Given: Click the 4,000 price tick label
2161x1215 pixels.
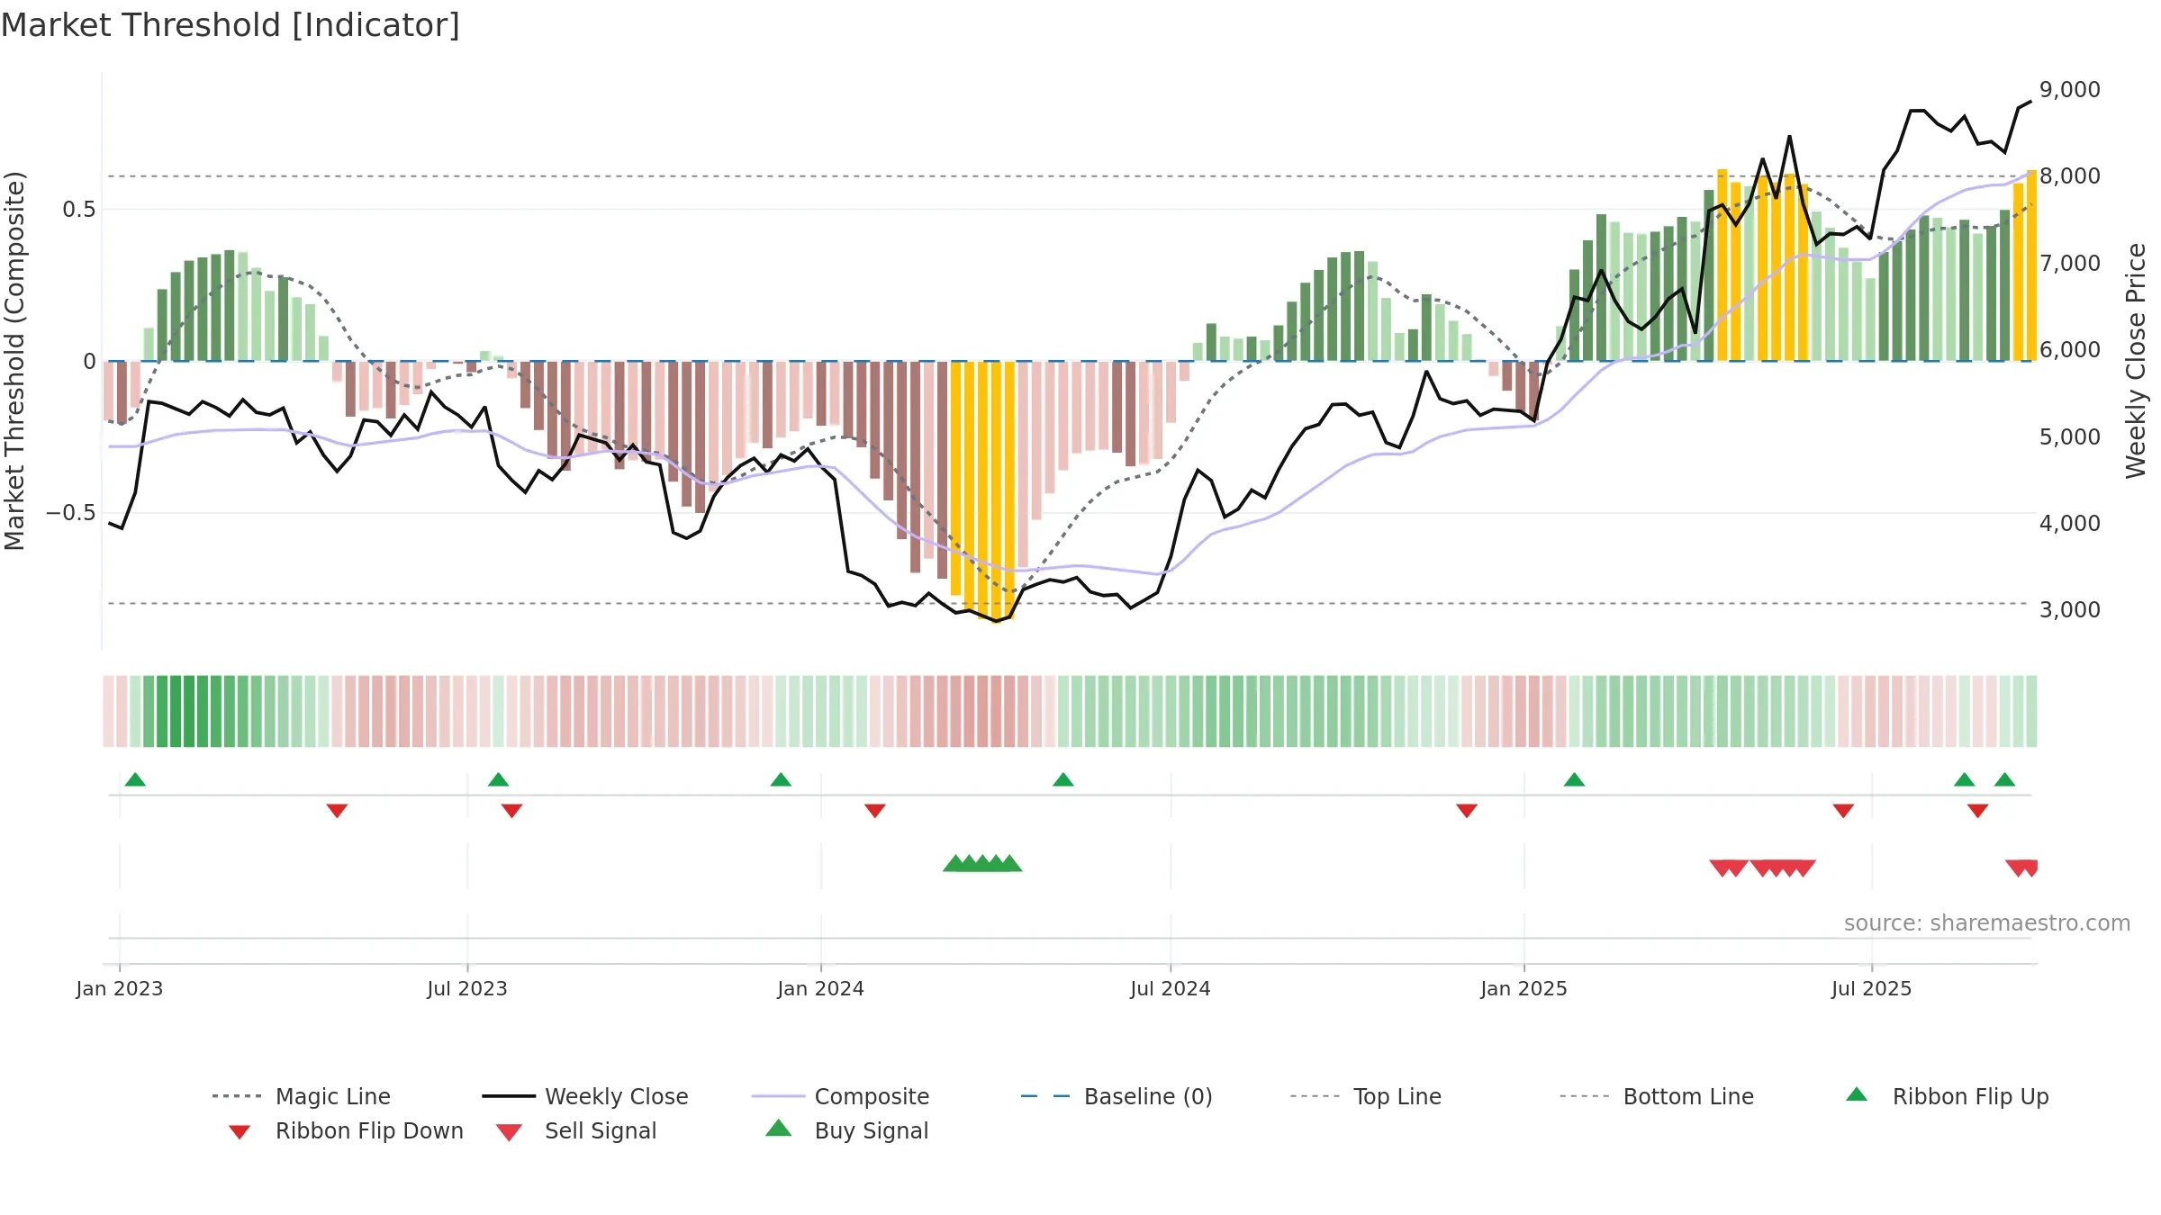Looking at the screenshot, I should [2070, 524].
